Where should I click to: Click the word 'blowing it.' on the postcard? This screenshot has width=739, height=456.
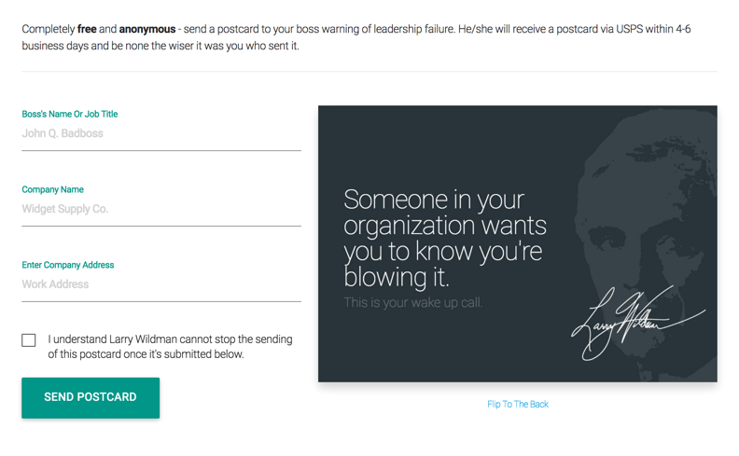click(x=397, y=277)
